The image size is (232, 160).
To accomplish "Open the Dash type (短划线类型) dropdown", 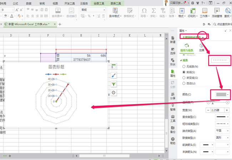I will [x=222, y=124].
